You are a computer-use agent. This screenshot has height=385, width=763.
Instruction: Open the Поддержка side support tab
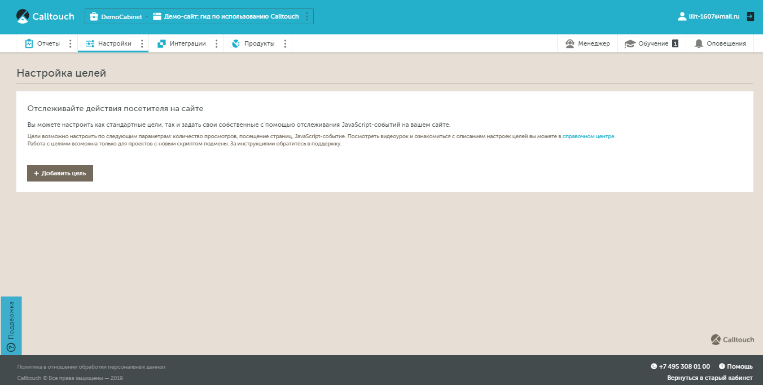point(11,325)
